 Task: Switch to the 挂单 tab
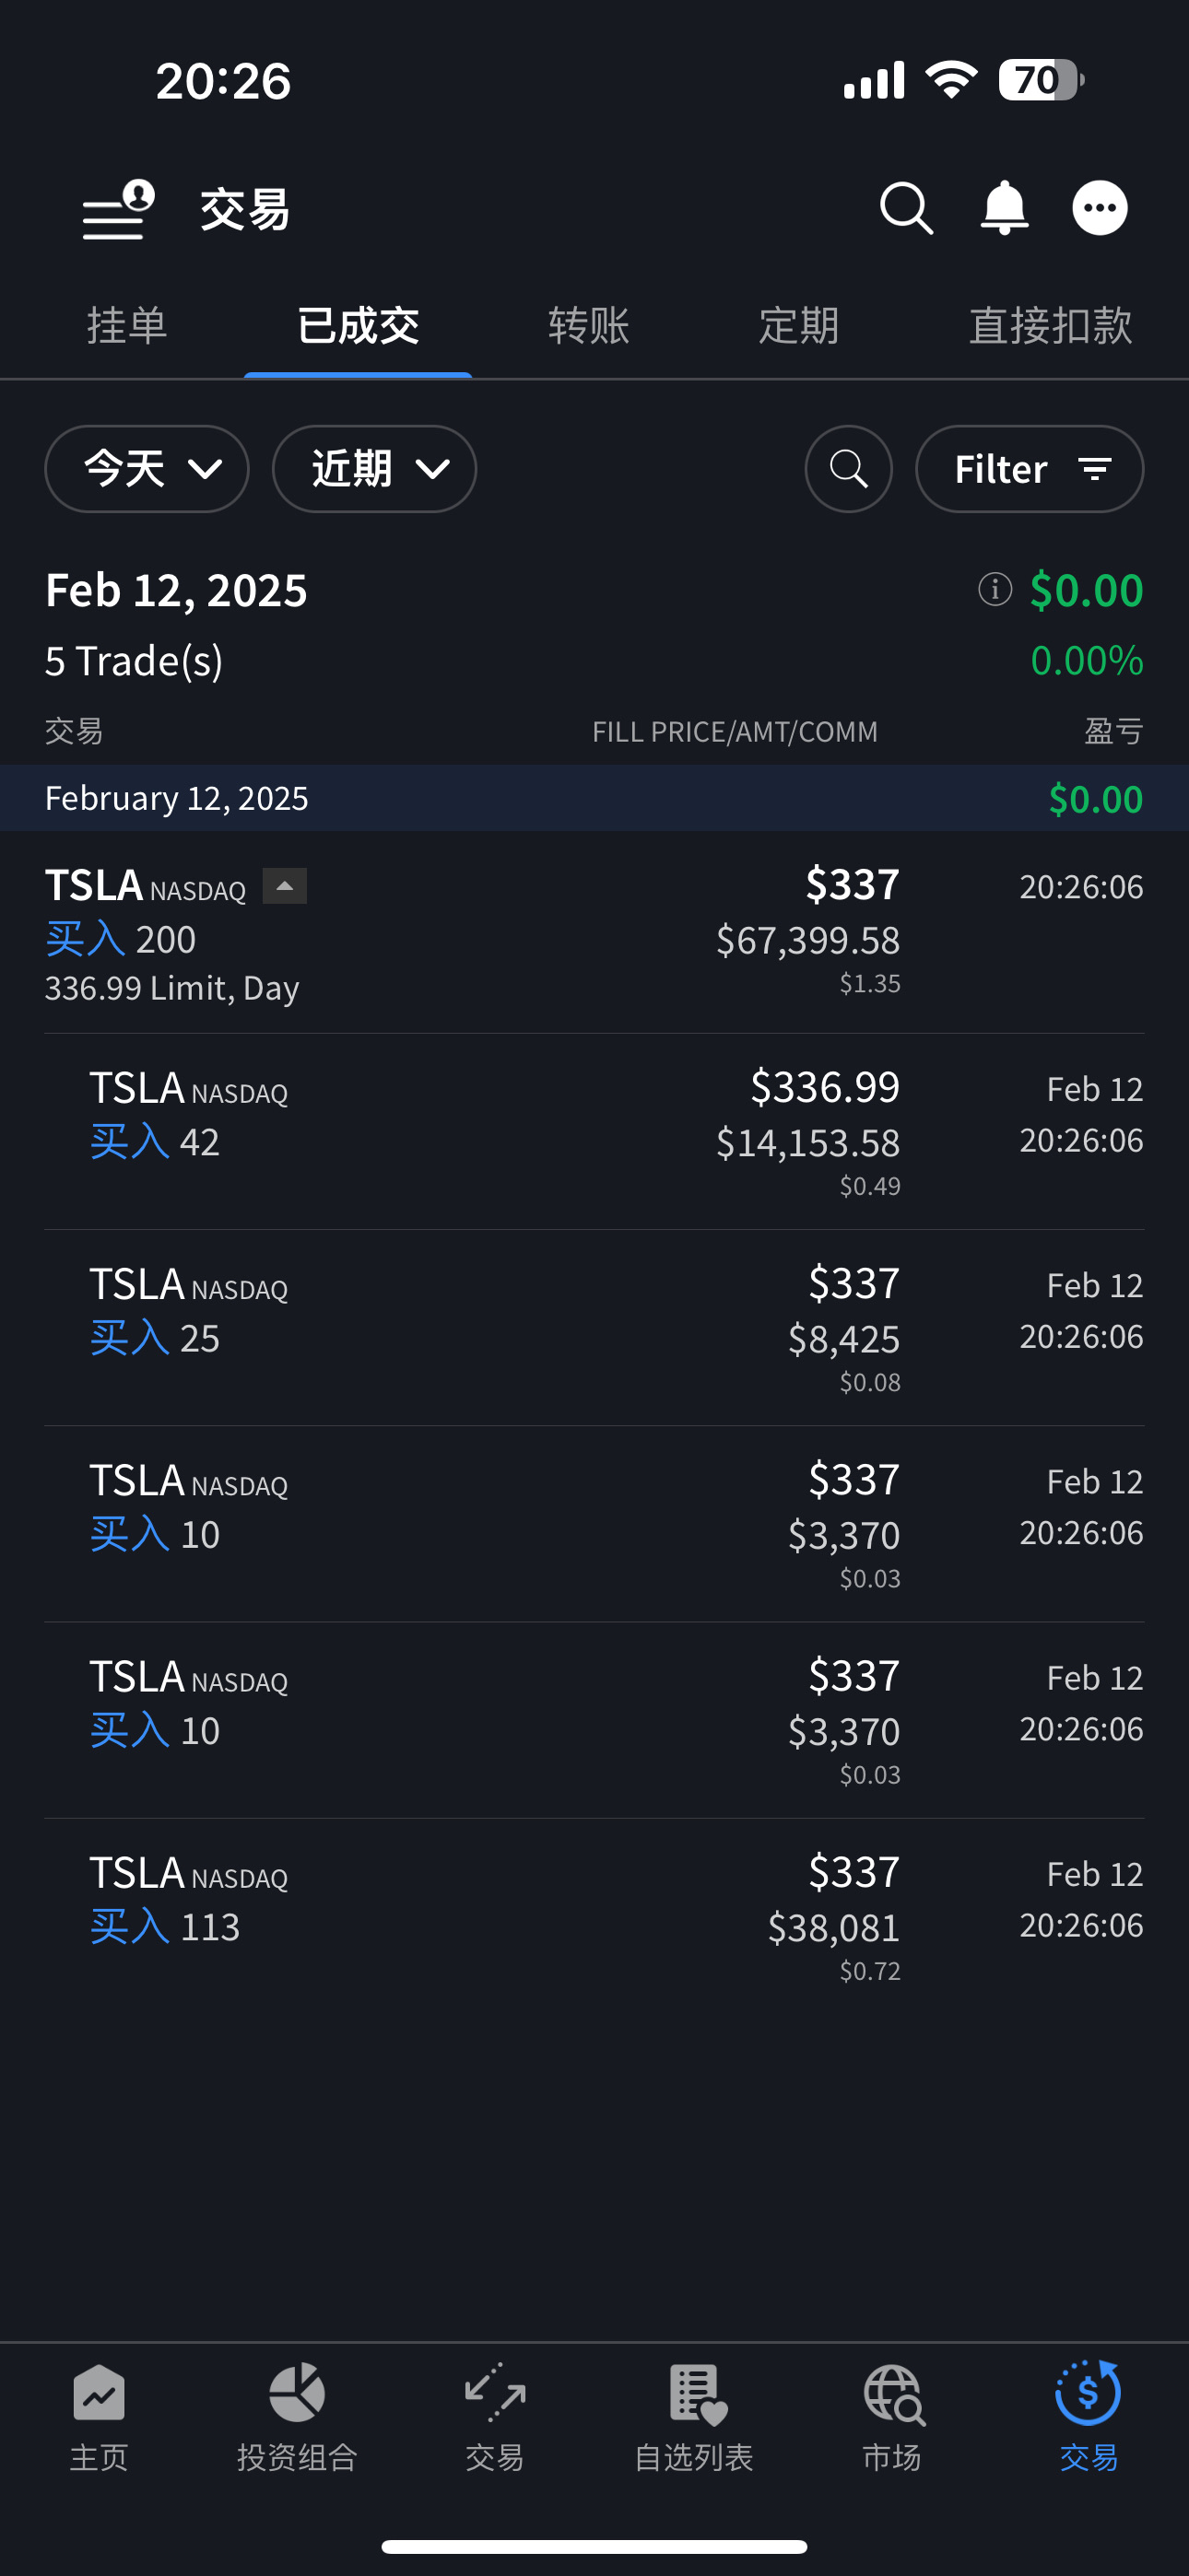coord(127,326)
